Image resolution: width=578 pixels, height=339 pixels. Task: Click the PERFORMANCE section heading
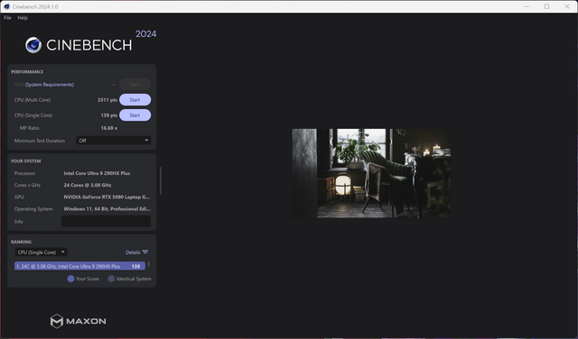(x=27, y=72)
